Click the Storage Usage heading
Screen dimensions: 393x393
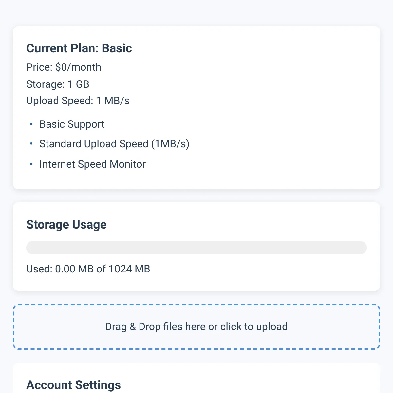pyautogui.click(x=66, y=225)
